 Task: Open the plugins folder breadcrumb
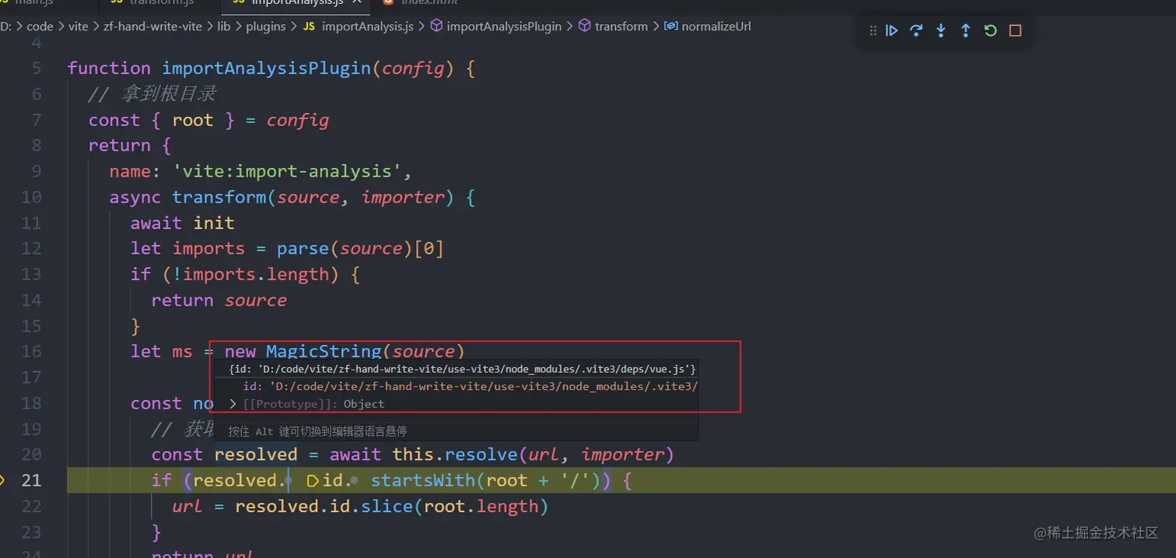[266, 26]
